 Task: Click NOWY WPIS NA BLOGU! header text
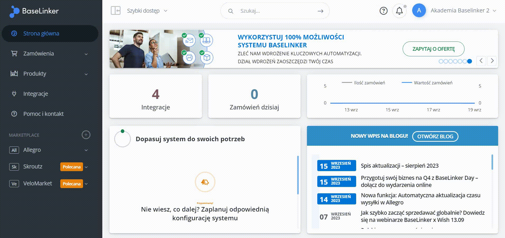pyautogui.click(x=379, y=136)
